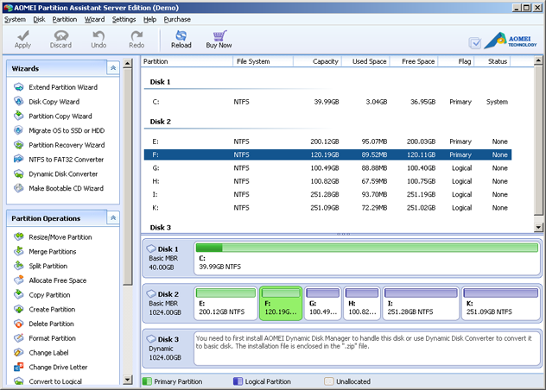The height and width of the screenshot is (390, 546).
Task: Click left panel scrollbar down arrow
Action: [128, 380]
